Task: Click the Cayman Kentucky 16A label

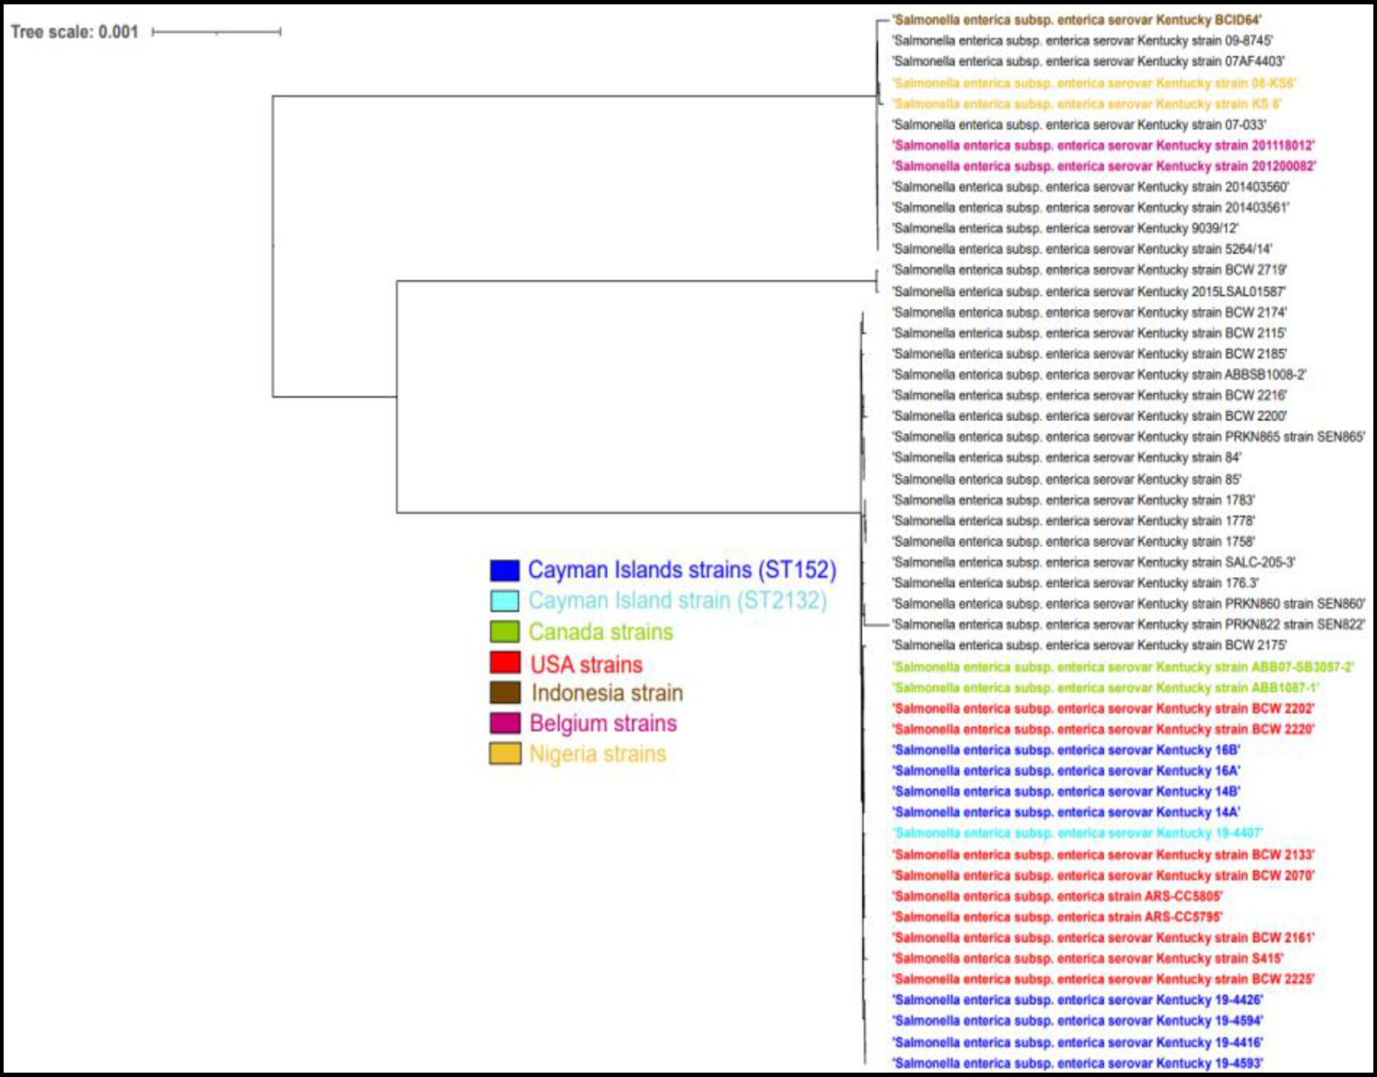Action: coord(1067,771)
